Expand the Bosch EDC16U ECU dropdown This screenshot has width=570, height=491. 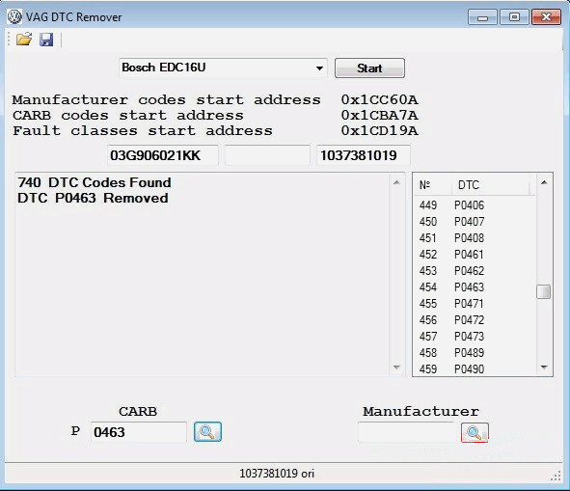coord(319,68)
